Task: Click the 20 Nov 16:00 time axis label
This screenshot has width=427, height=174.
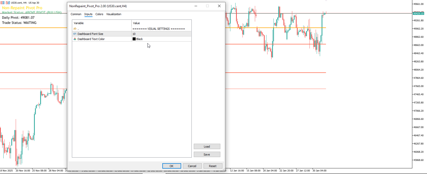Action: 23,171
